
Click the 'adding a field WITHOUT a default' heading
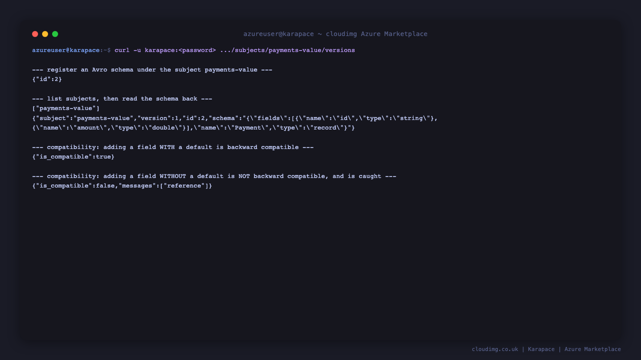[x=214, y=176]
